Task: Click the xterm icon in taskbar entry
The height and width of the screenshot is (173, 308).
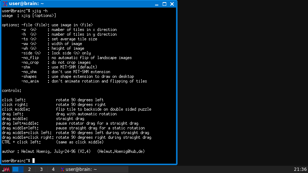Action: 62,169
